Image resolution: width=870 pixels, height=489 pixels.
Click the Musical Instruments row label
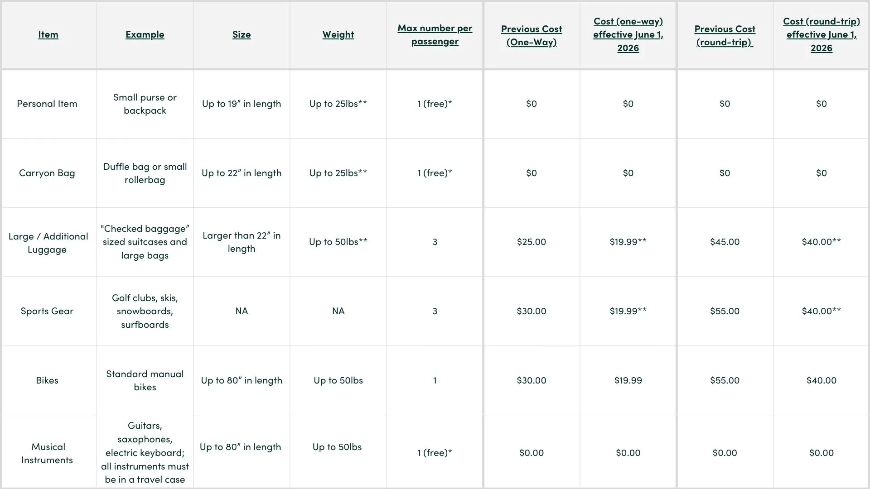[x=47, y=453]
